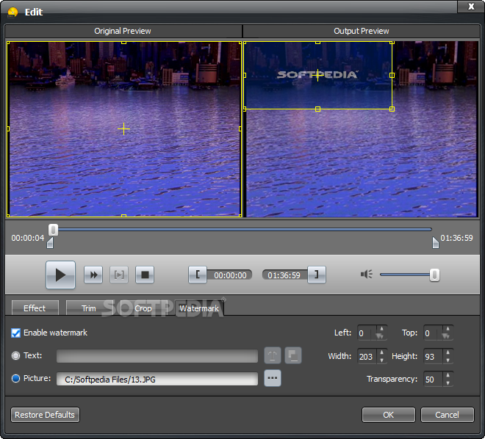
Task: Click the Stop button
Action: pos(145,275)
